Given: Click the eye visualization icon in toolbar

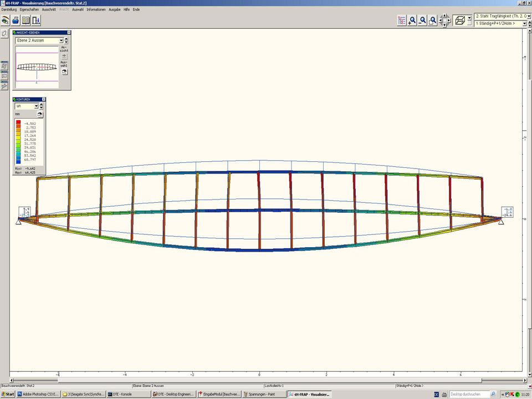Looking at the screenshot, I should coord(6,21).
